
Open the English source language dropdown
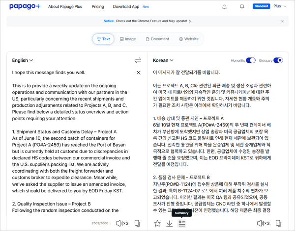coord(23,60)
